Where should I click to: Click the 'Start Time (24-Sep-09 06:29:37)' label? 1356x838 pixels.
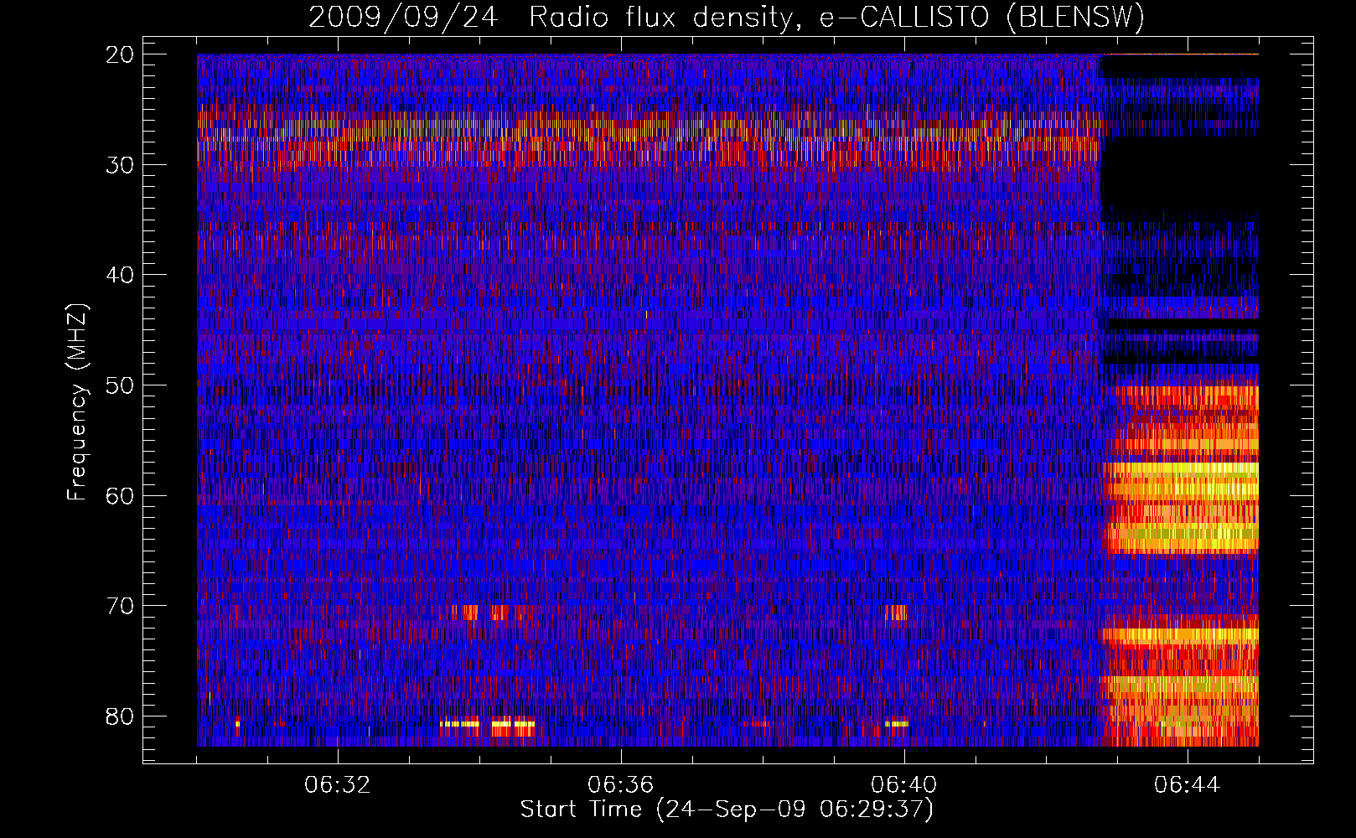tap(727, 810)
